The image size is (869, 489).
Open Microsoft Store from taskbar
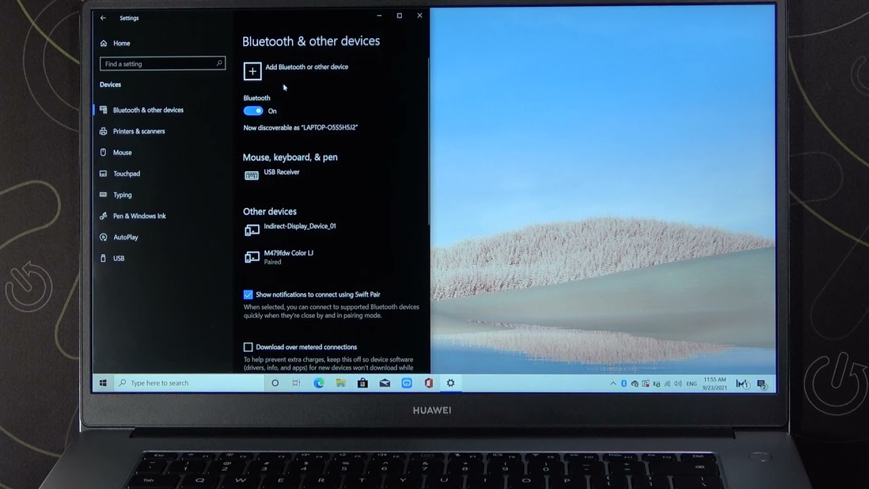click(363, 383)
